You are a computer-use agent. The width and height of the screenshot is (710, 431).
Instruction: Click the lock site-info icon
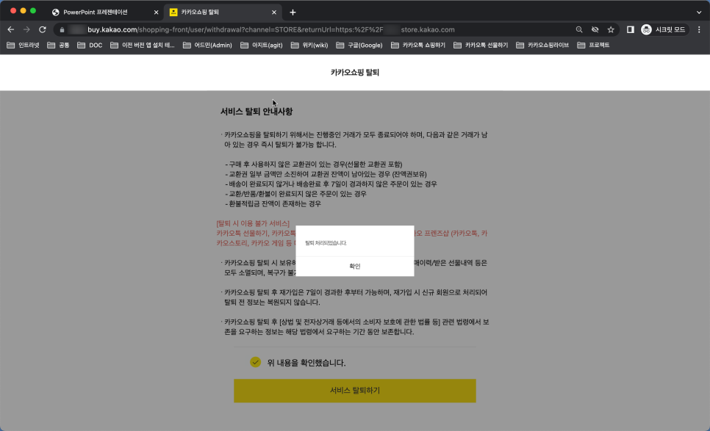(62, 30)
